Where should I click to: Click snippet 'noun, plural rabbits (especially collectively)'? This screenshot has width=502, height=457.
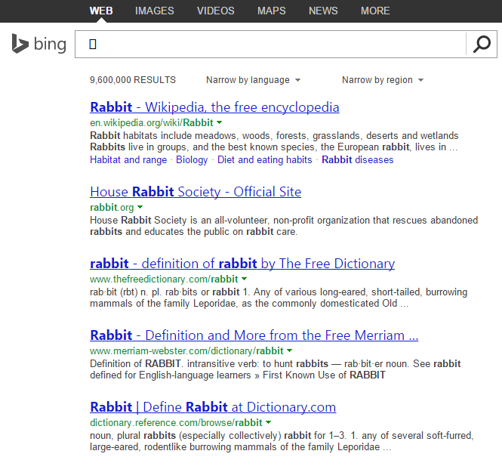282,441
